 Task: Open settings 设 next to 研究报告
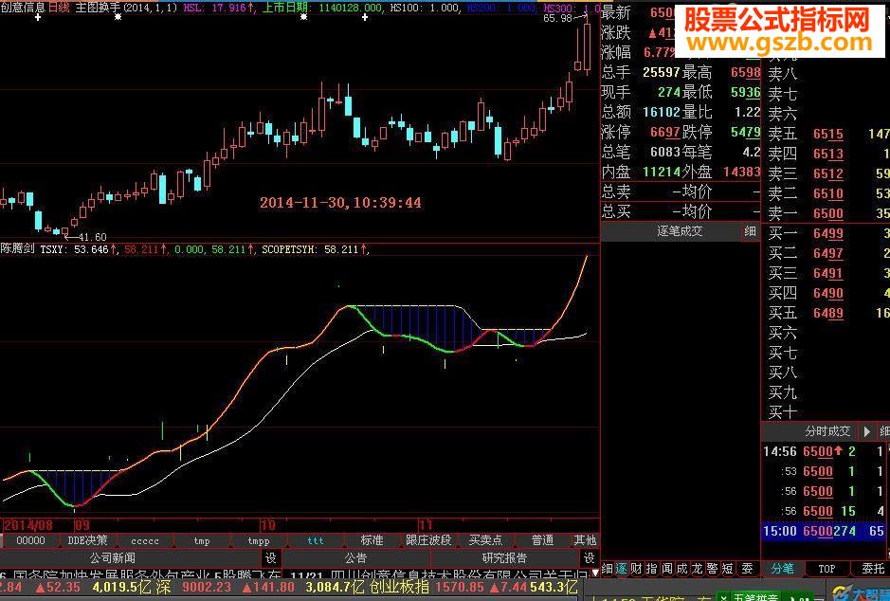[590, 558]
